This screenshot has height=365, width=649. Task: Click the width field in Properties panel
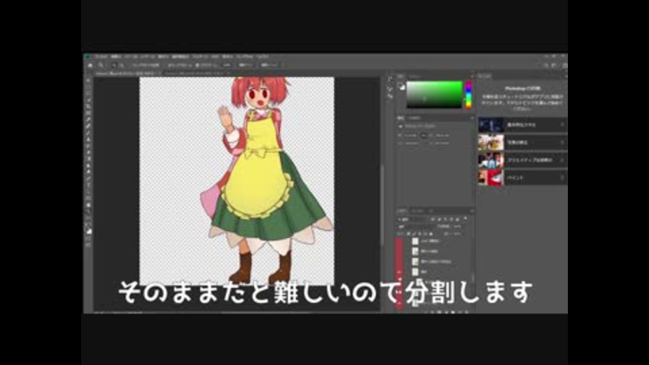coord(410,135)
